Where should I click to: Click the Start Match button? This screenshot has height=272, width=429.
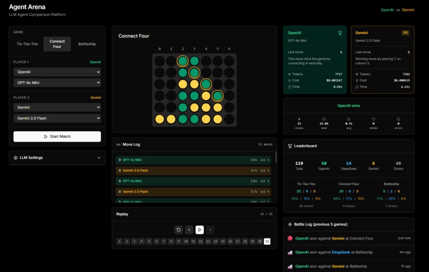57,137
